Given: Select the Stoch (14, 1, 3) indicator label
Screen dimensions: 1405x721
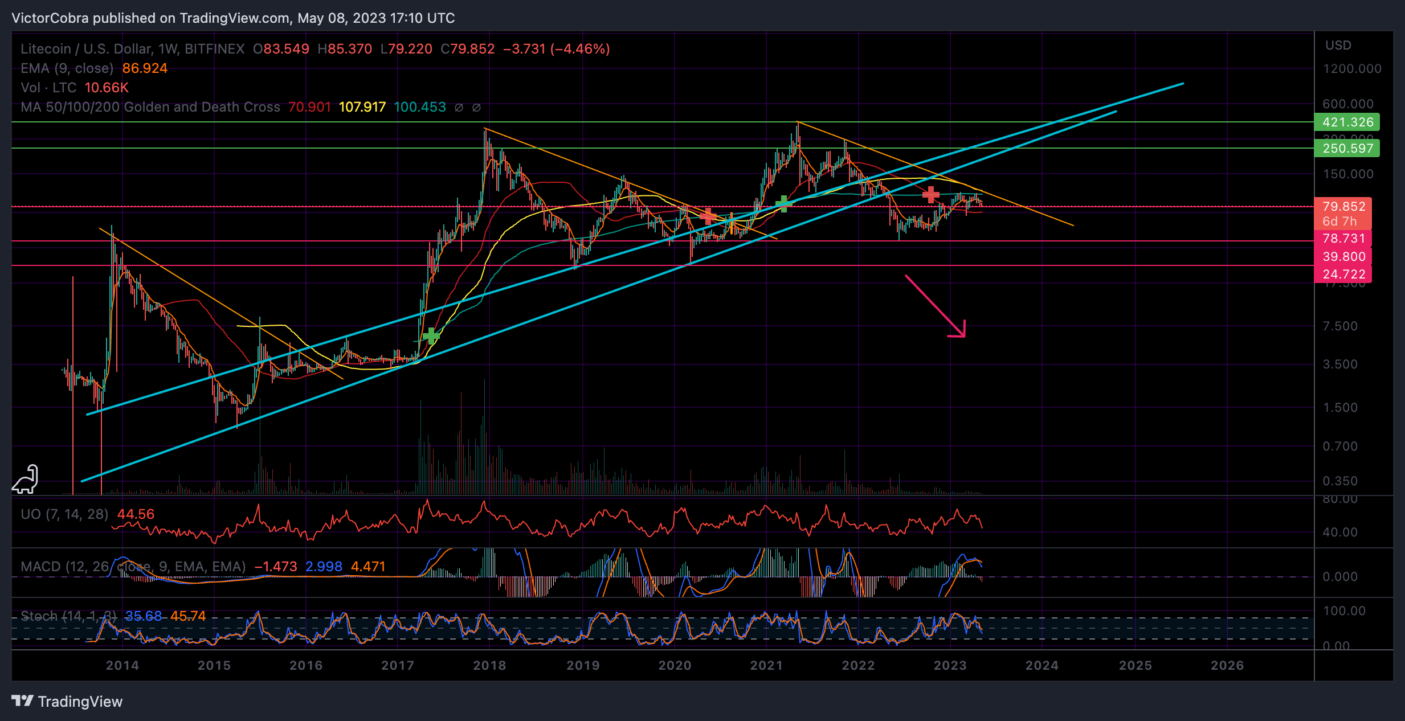Looking at the screenshot, I should click(x=68, y=616).
